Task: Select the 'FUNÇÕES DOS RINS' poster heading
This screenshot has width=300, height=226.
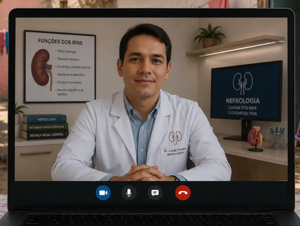Action: click(x=60, y=41)
